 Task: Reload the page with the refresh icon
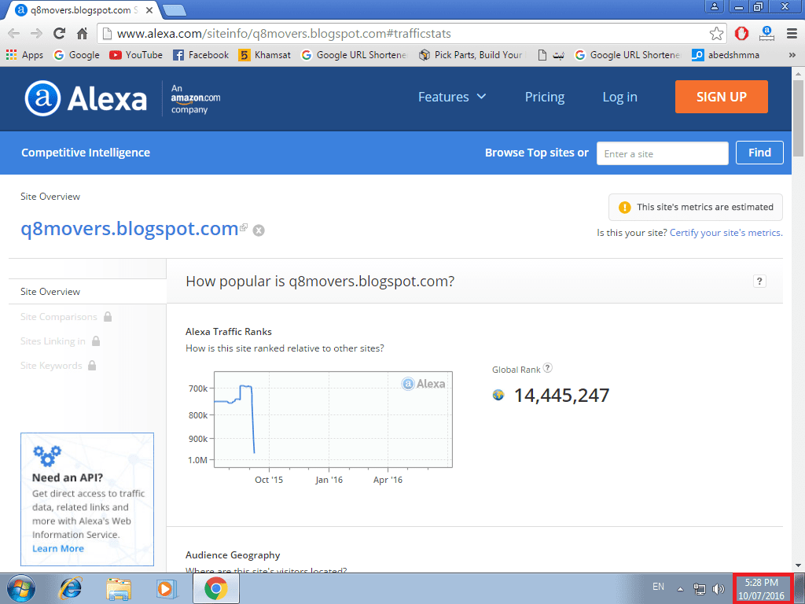pos(60,34)
